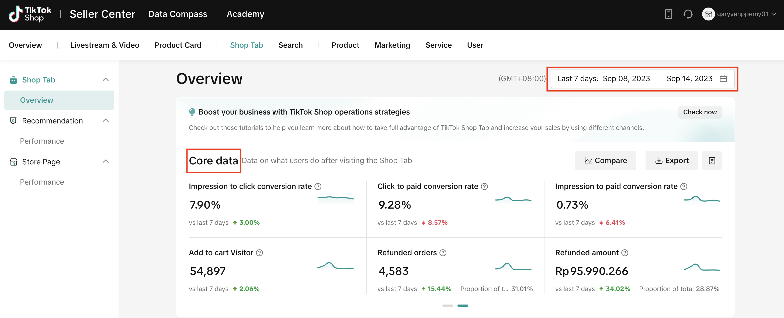784x318 pixels.
Task: Switch to the Livestream & Video tab
Action: (105, 45)
